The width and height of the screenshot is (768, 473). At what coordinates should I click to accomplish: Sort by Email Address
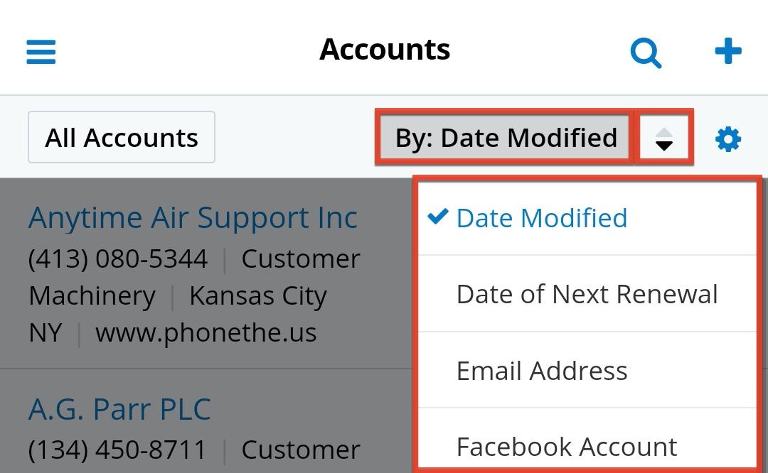coord(542,371)
